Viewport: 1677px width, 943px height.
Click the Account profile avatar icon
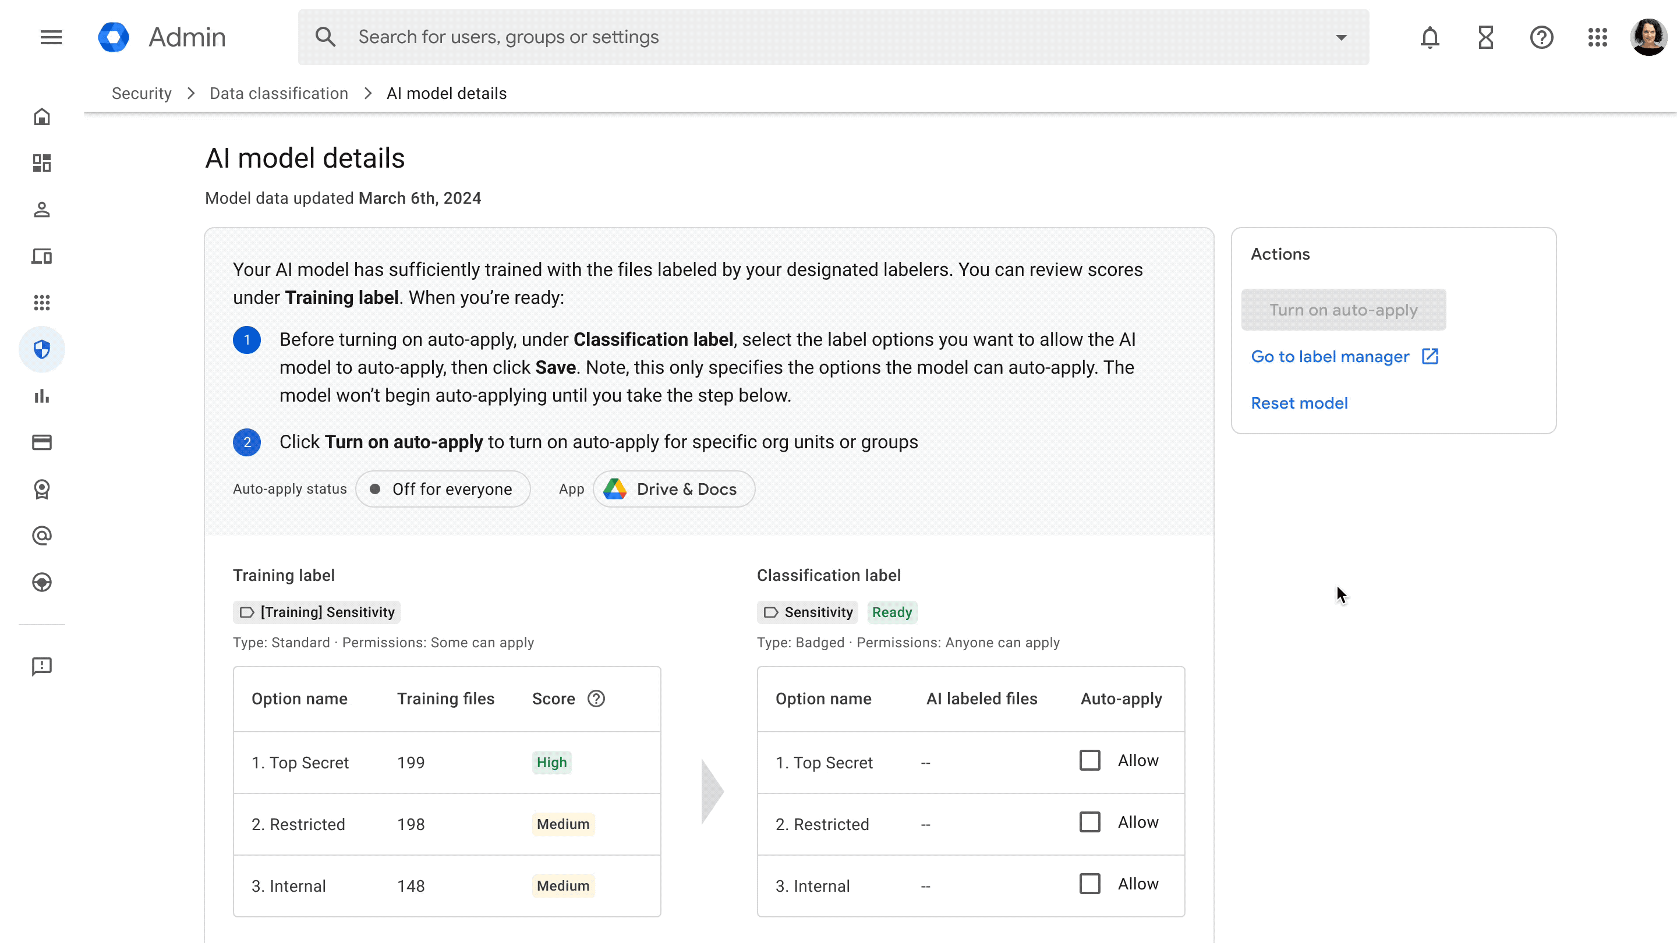coord(1650,37)
